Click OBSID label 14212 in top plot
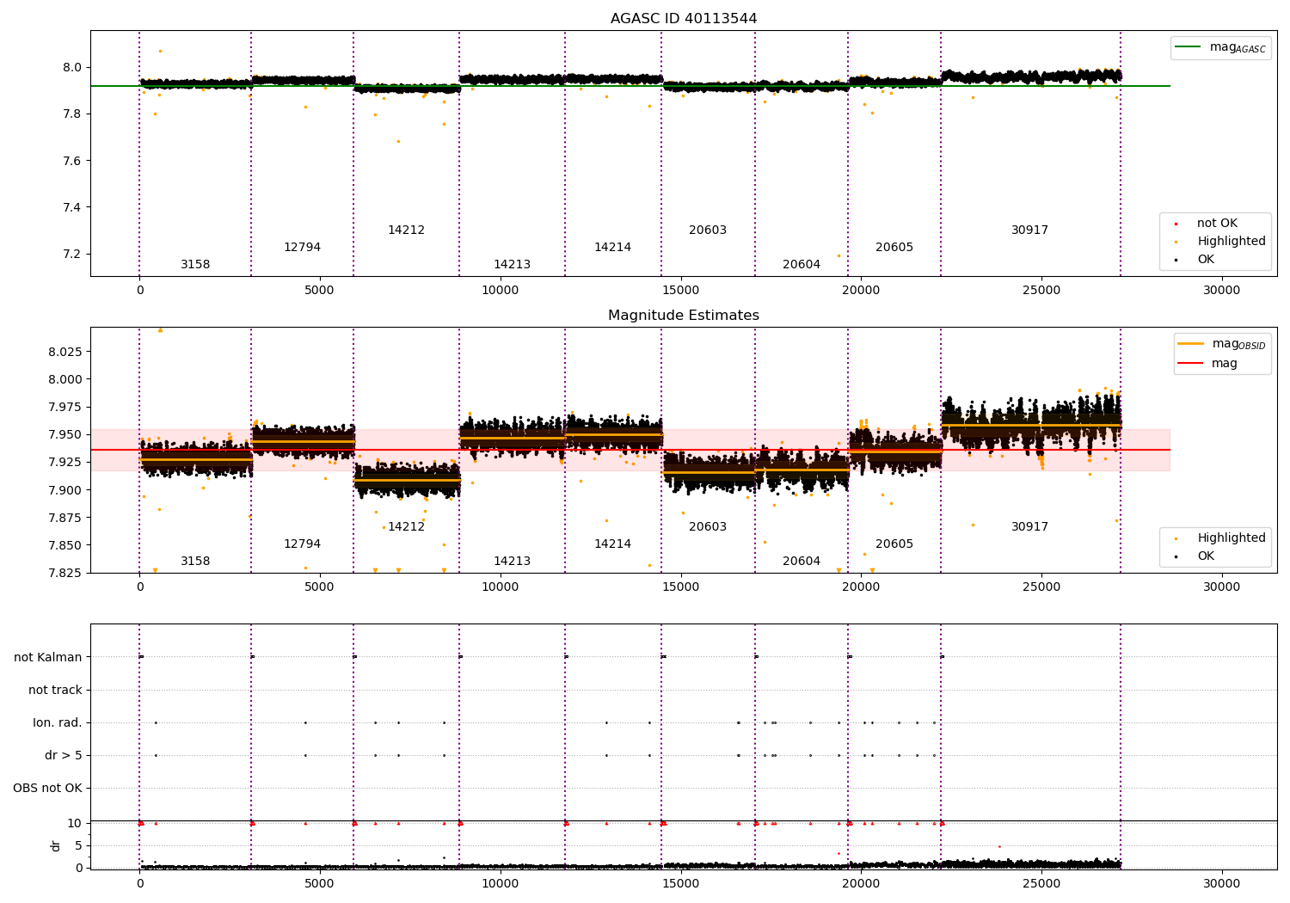 tap(406, 230)
